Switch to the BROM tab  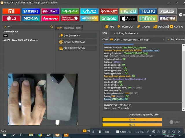click(59, 28)
